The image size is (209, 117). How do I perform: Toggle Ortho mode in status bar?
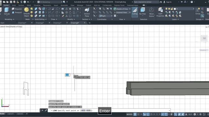point(148,114)
